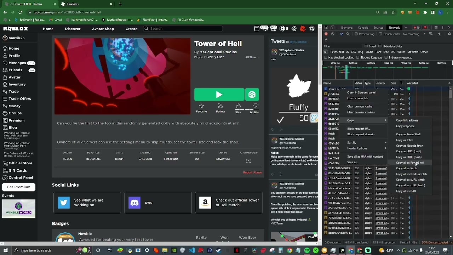Follow the game with the feed icon
This screenshot has width=453, height=255.
click(220, 106)
